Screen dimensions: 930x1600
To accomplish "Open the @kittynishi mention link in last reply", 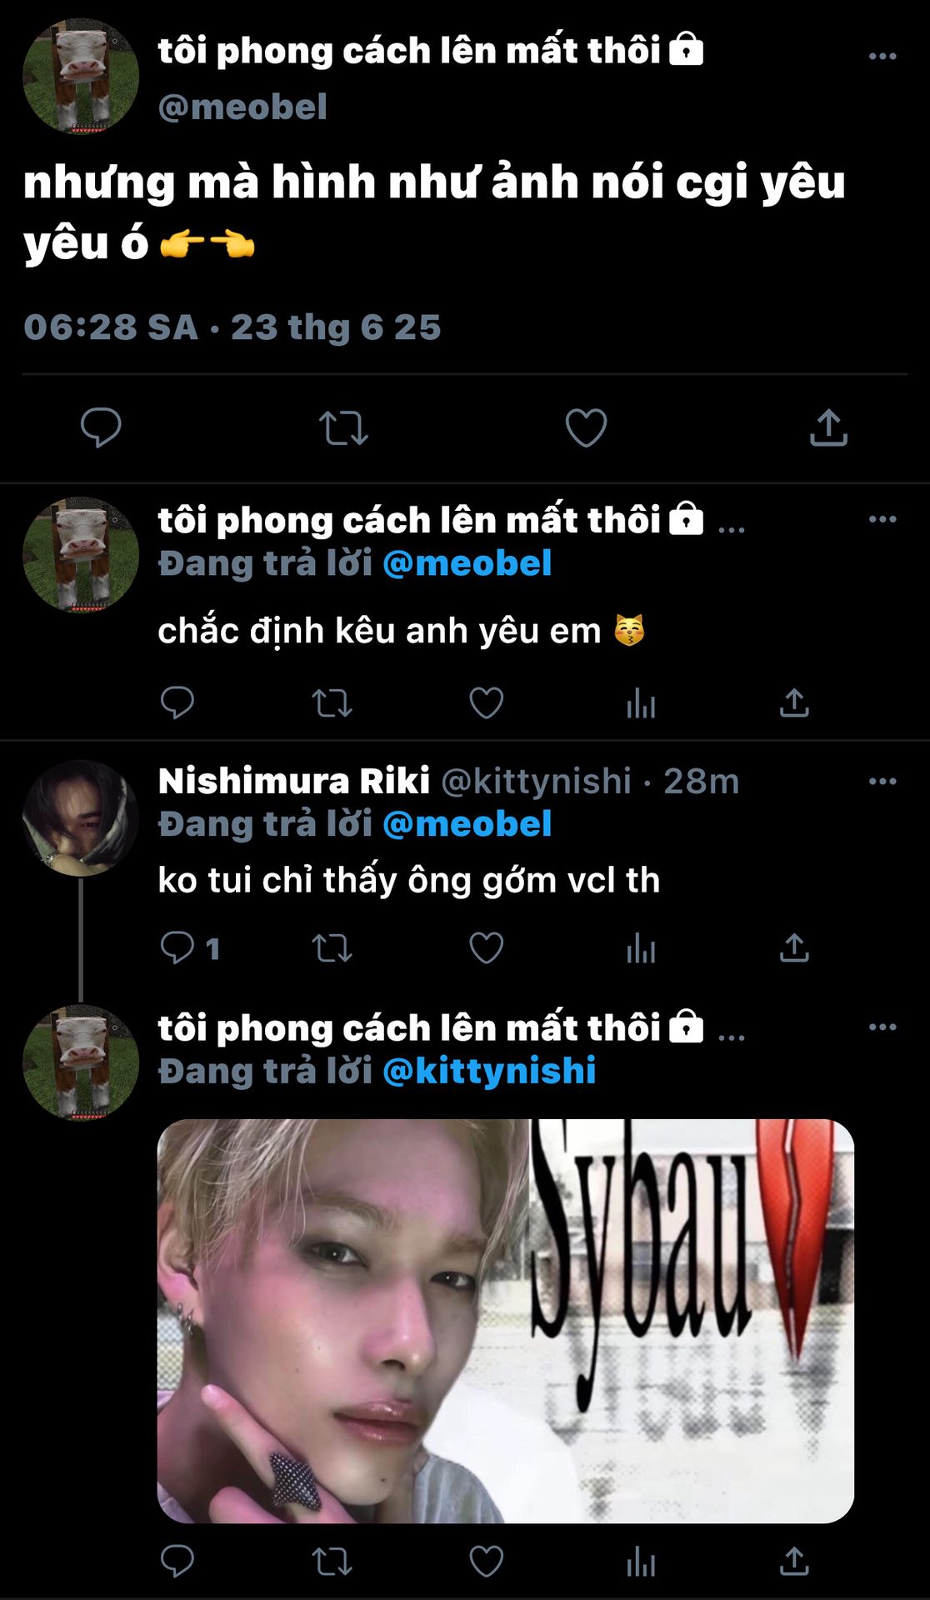I will (x=489, y=1071).
